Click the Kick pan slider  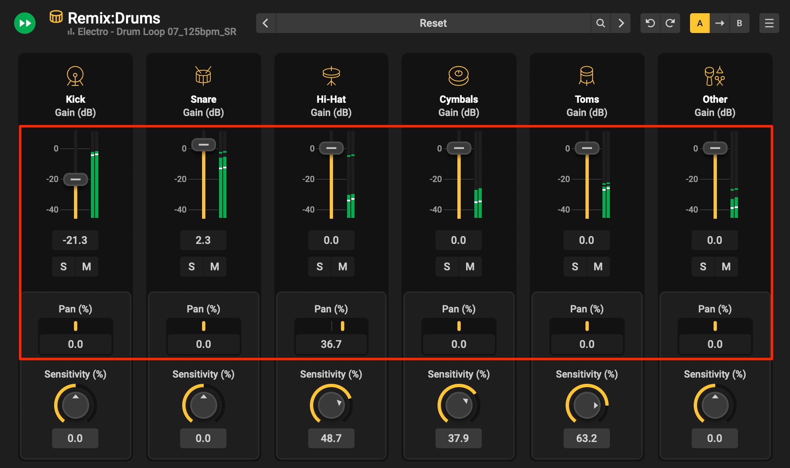(76, 326)
